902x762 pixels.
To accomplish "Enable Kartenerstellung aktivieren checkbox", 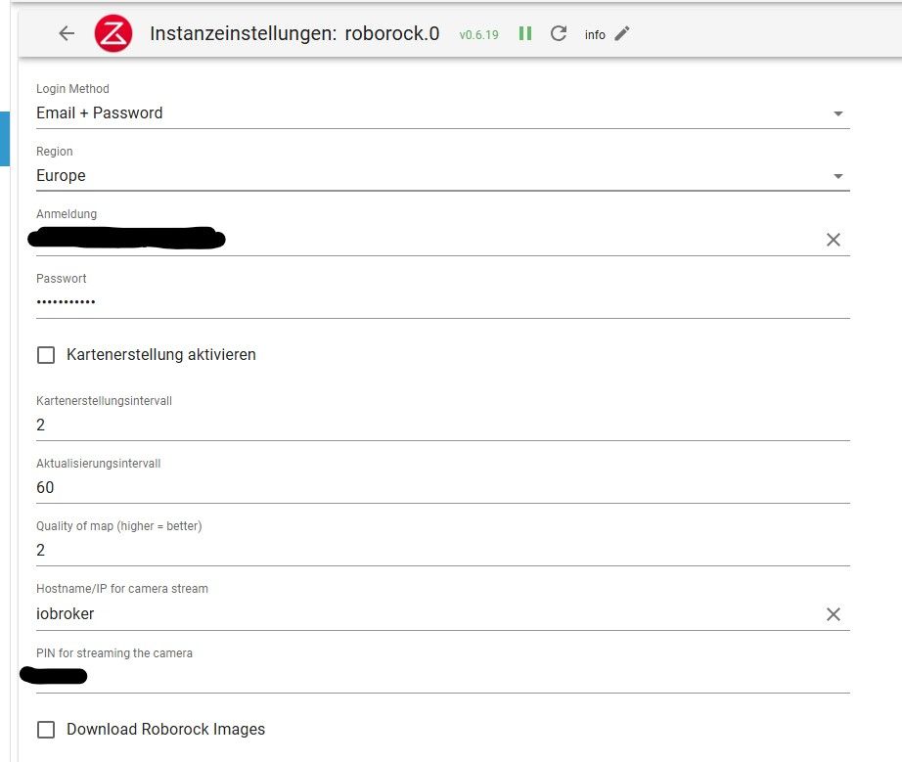I will (46, 355).
